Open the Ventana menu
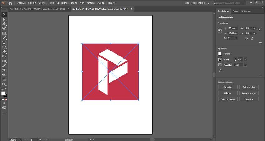Image resolution: width=265 pixels, height=141 pixels. 91,3
